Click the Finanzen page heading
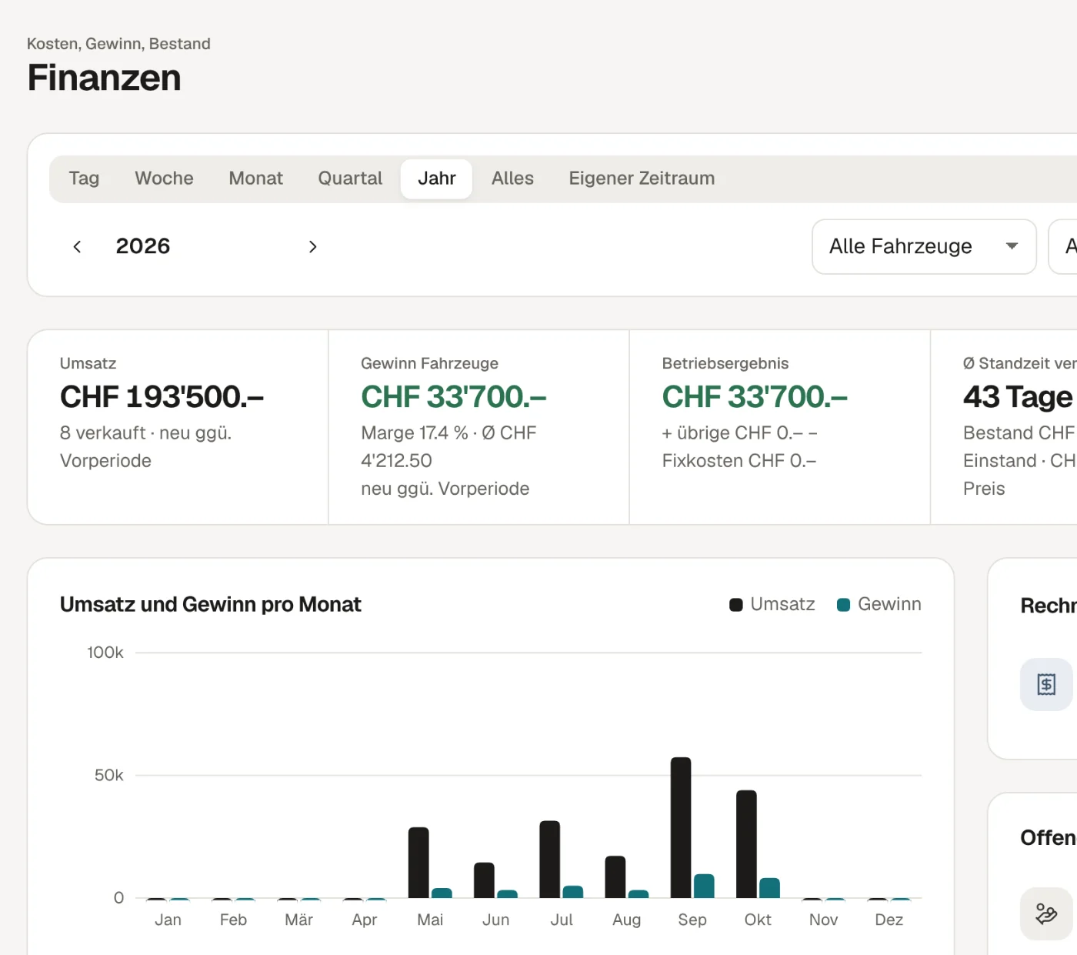Image resolution: width=1077 pixels, height=955 pixels. pos(105,78)
